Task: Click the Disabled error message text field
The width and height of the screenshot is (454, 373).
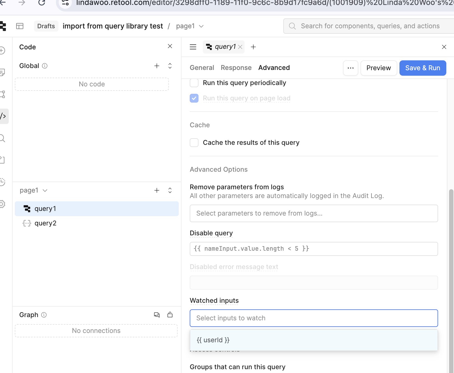Action: pyautogui.click(x=314, y=282)
